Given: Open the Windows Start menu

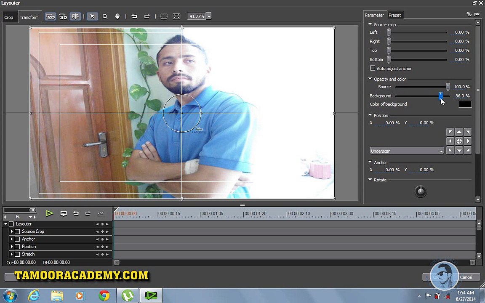Looking at the screenshot, I should pyautogui.click(x=10, y=295).
